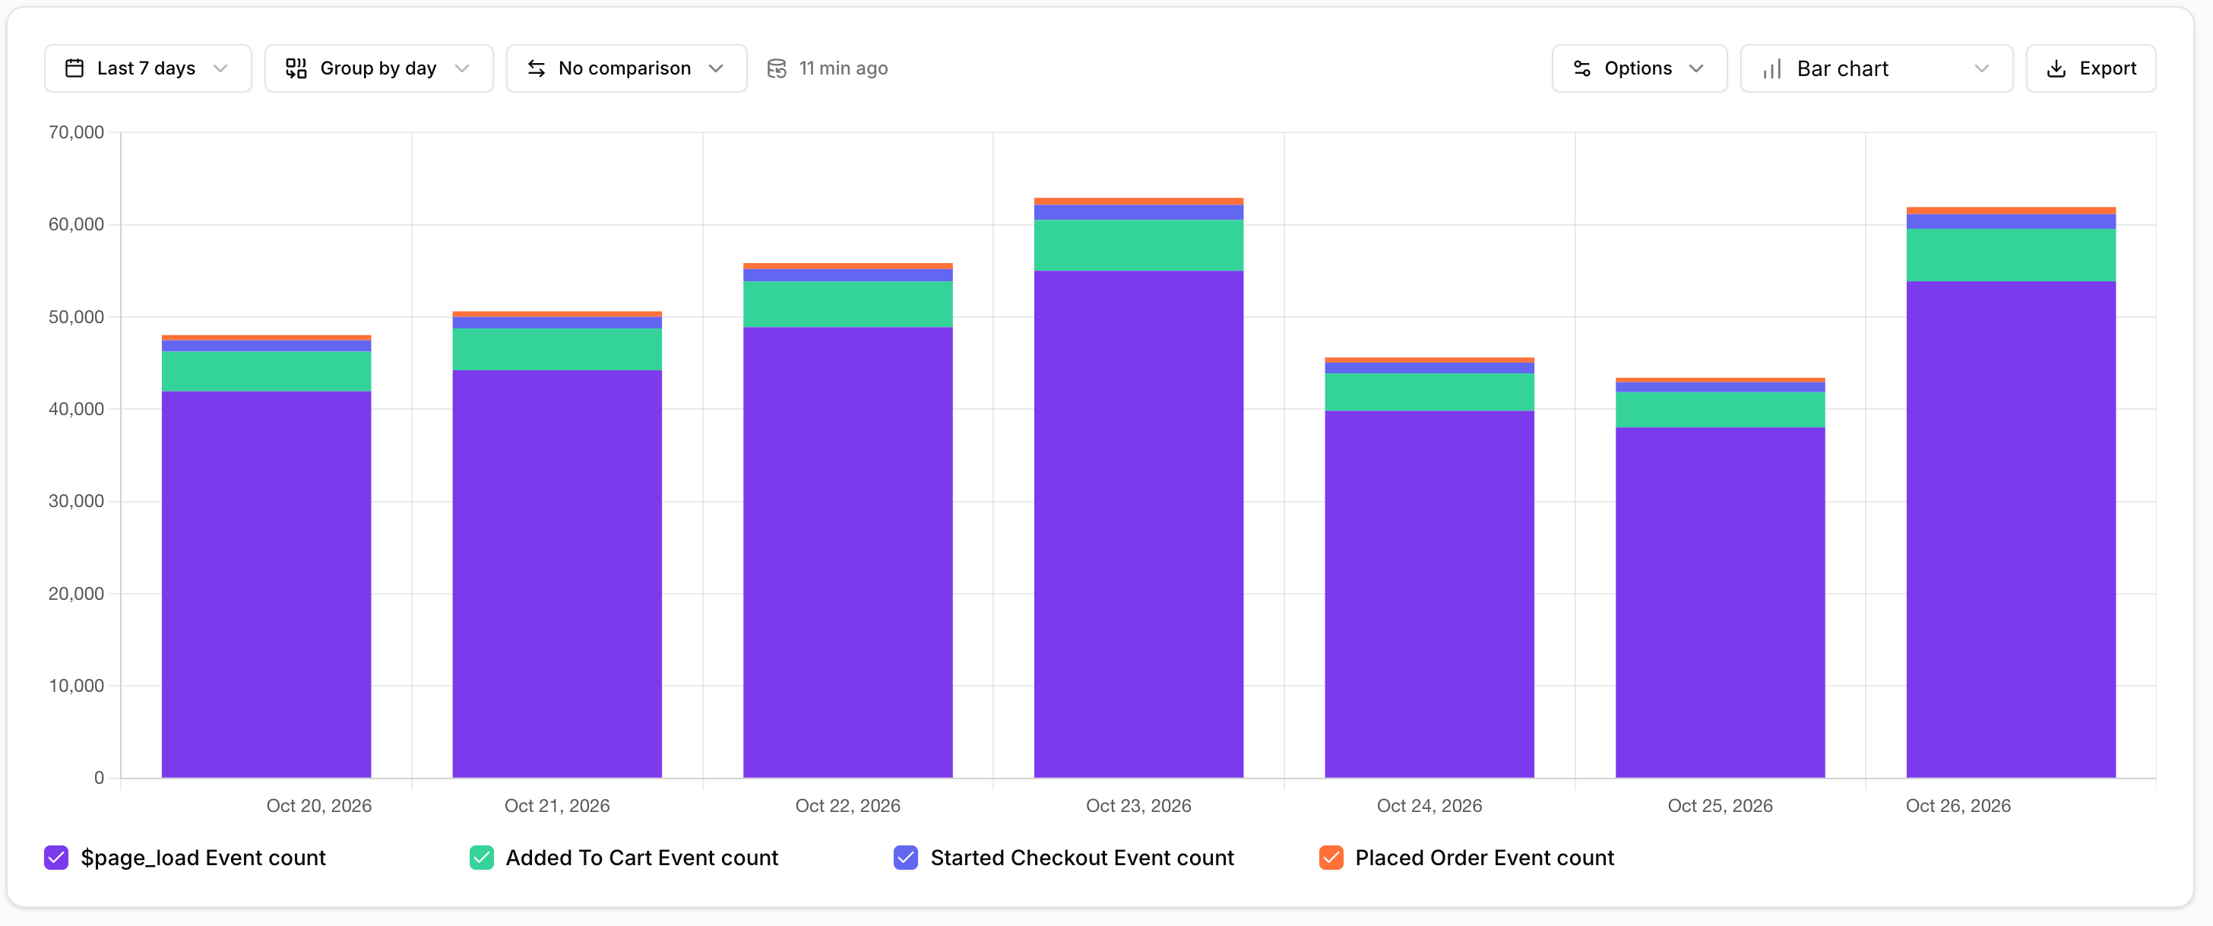Click the Group by day label text
Image resolution: width=2213 pixels, height=926 pixels.
[378, 68]
